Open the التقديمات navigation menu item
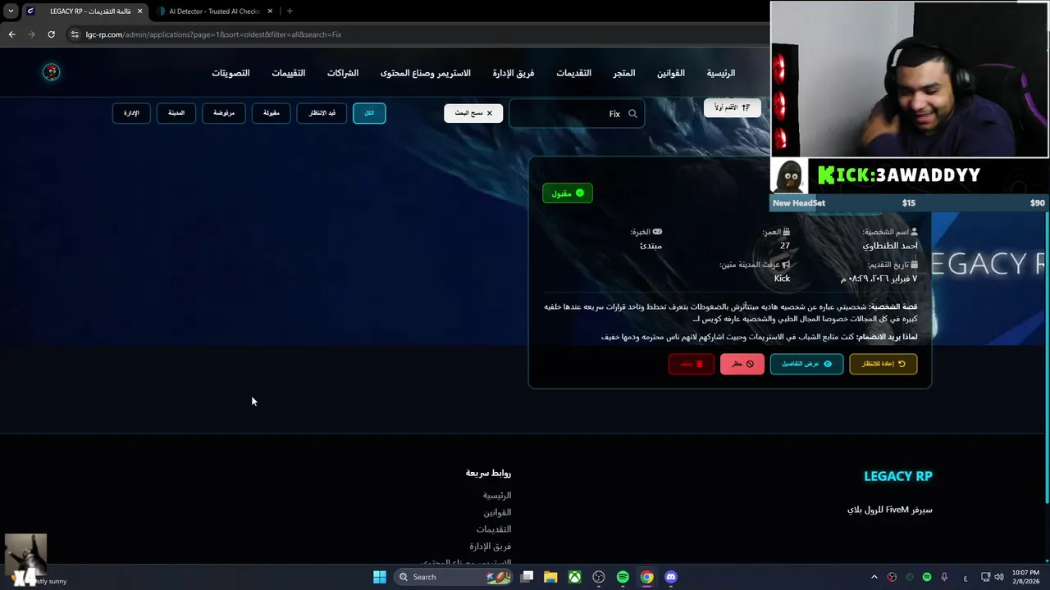The height and width of the screenshot is (590, 1050). point(574,73)
